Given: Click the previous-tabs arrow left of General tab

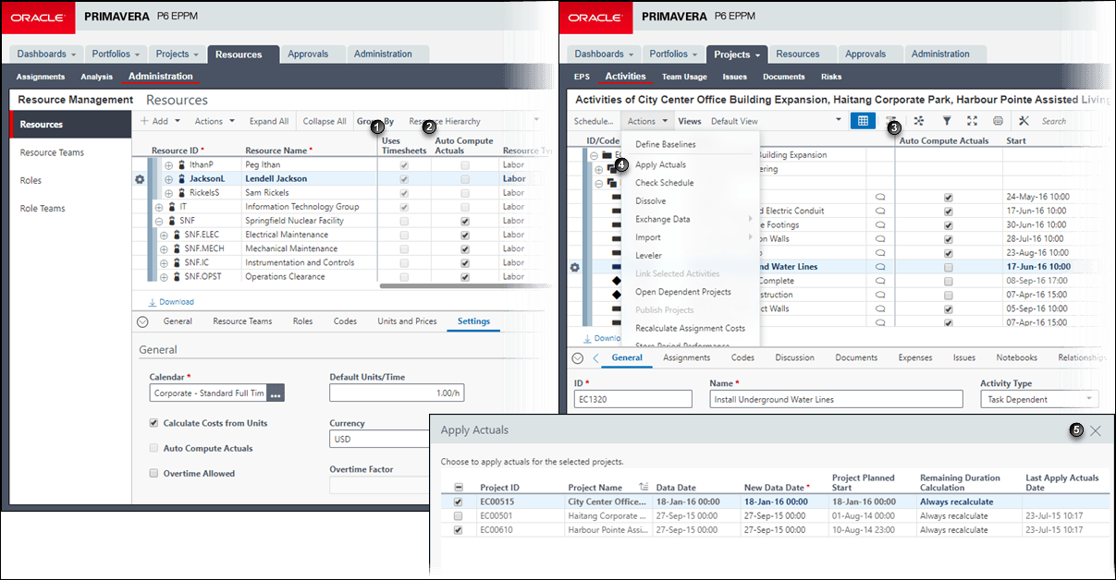Looking at the screenshot, I should (x=596, y=357).
